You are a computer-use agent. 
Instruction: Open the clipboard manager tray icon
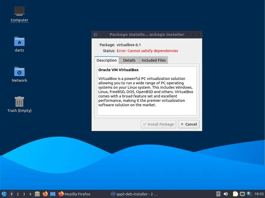pos(235,194)
